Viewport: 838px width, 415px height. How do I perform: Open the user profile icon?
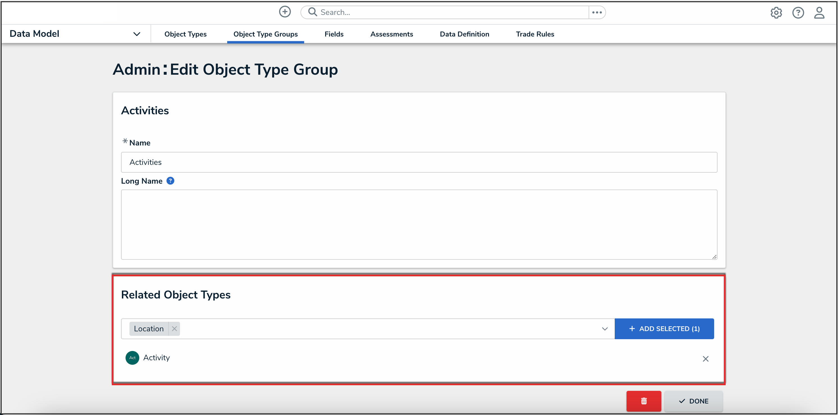pyautogui.click(x=819, y=13)
